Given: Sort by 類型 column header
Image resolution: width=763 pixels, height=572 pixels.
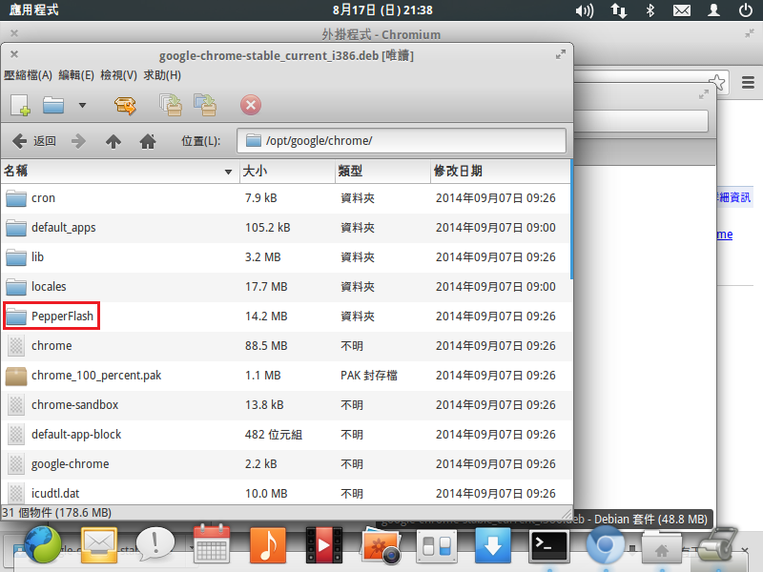Looking at the screenshot, I should [x=382, y=172].
